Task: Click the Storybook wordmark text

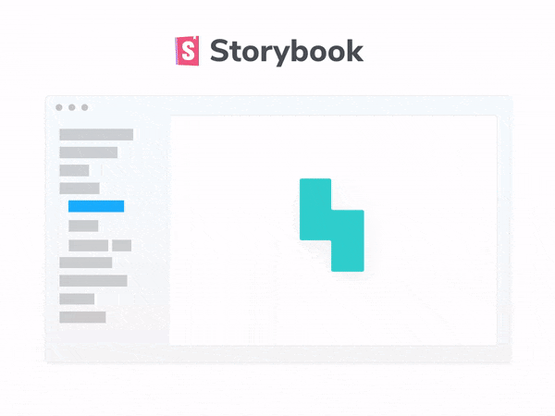Action: coord(287,52)
